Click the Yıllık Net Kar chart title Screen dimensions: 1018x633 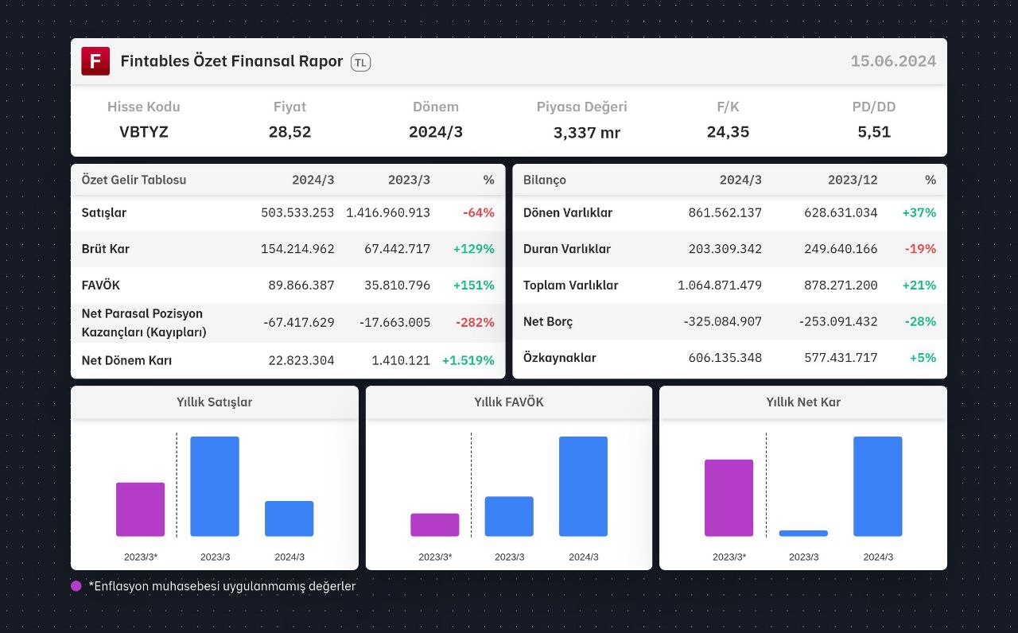[803, 402]
